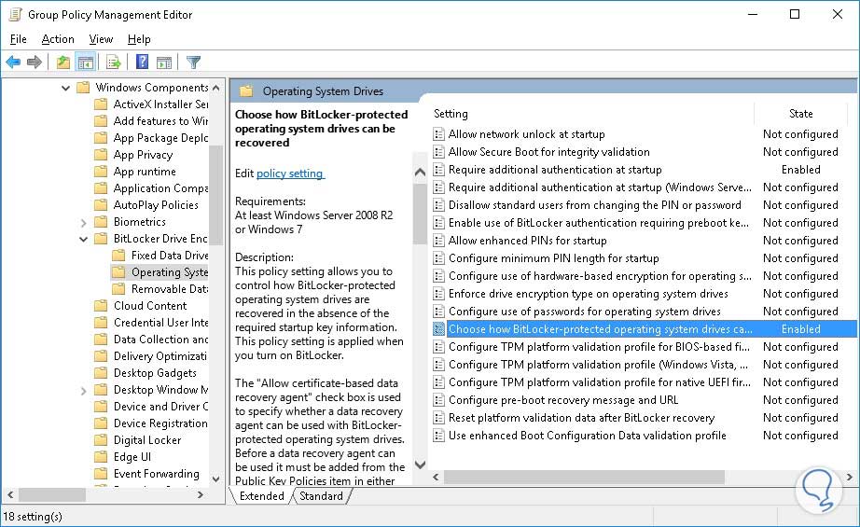Click the tree pane vertical scroll up arrow
The width and height of the screenshot is (860, 527).
(215, 88)
